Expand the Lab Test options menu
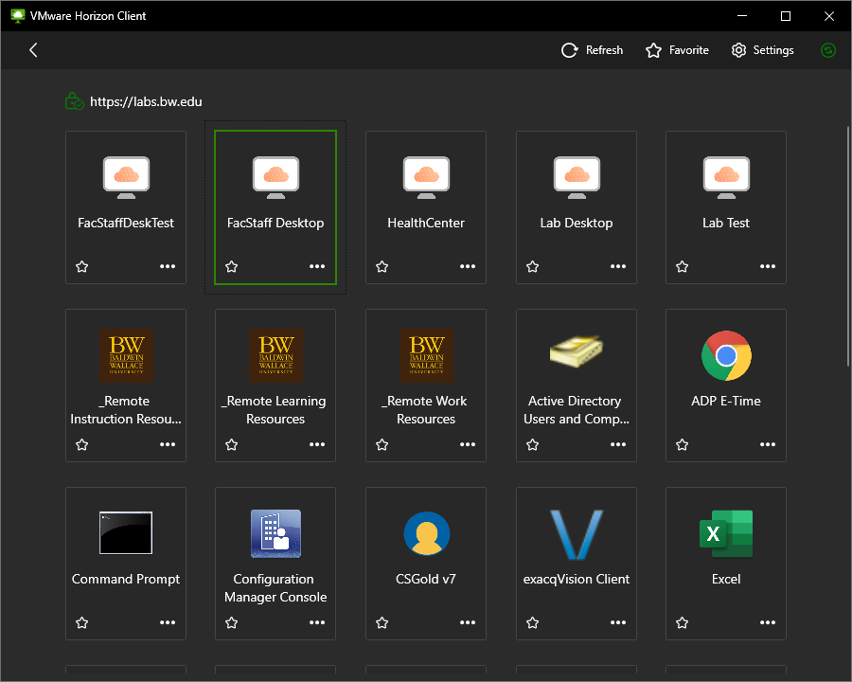852x682 pixels. 767,266
